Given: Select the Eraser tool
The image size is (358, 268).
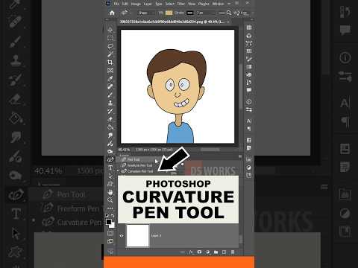Looking at the screenshot, I should (x=110, y=119).
